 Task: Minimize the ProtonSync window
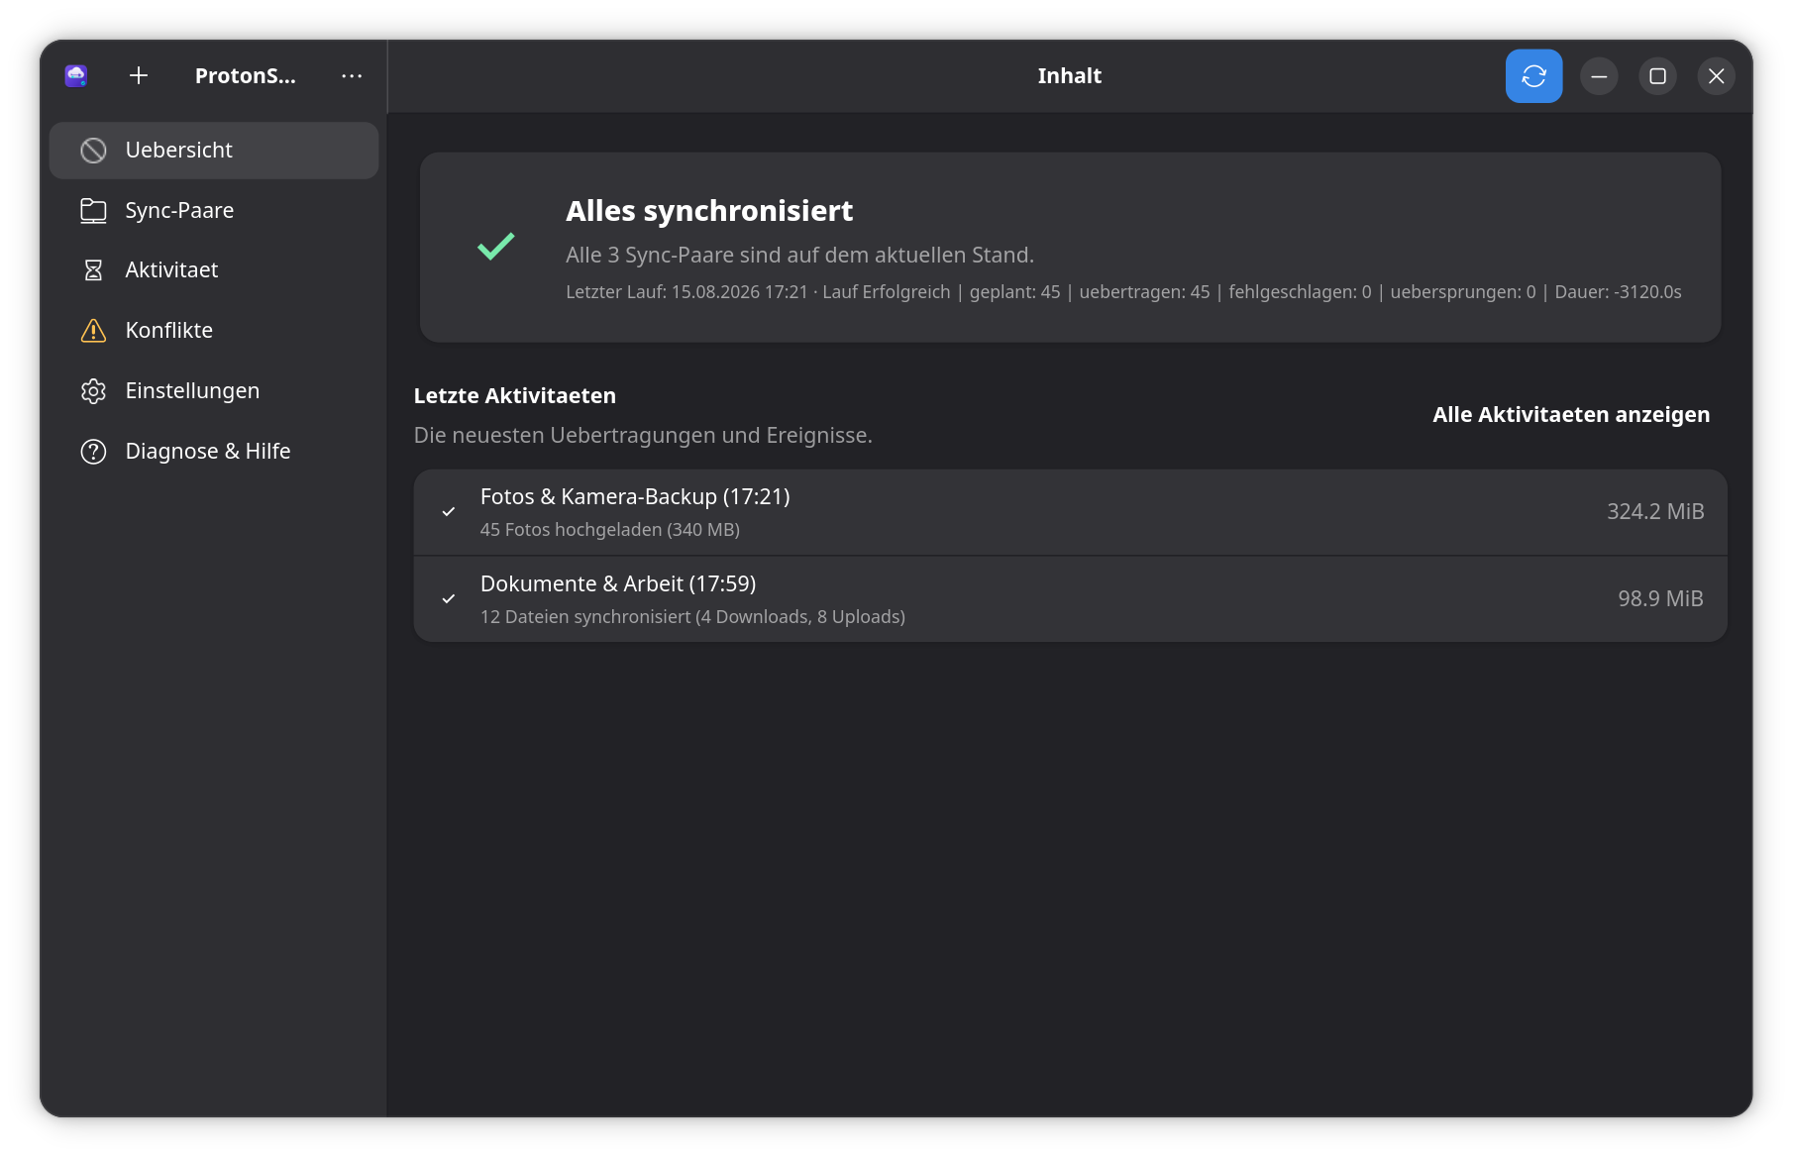tap(1599, 76)
